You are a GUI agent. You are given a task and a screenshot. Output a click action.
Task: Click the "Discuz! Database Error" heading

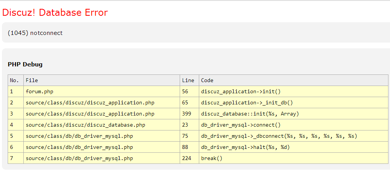pyautogui.click(x=55, y=13)
